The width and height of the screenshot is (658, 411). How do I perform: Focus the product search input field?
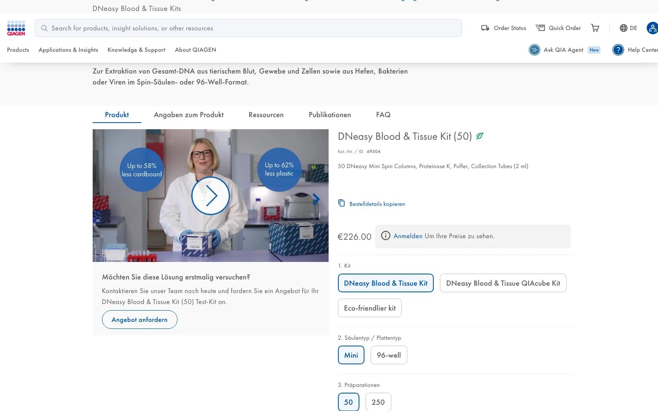point(248,28)
